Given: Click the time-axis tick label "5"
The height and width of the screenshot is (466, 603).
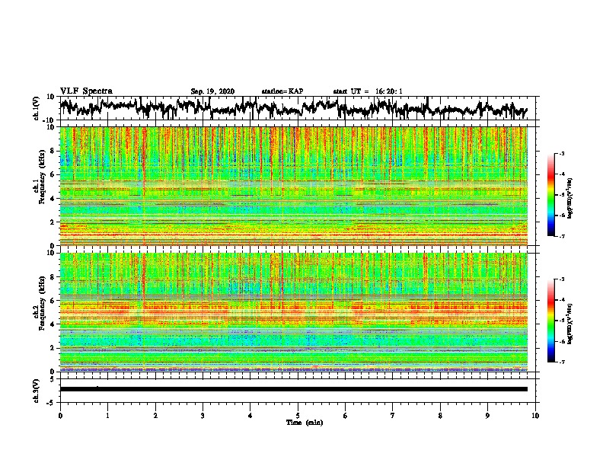Looking at the screenshot, I should pyautogui.click(x=298, y=416).
